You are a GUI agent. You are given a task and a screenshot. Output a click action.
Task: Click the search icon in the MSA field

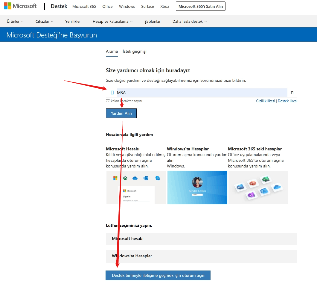[112, 93]
